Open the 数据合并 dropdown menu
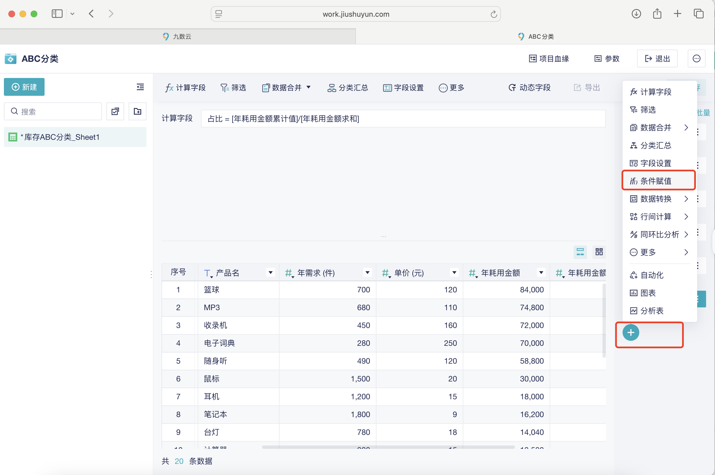 pos(287,87)
